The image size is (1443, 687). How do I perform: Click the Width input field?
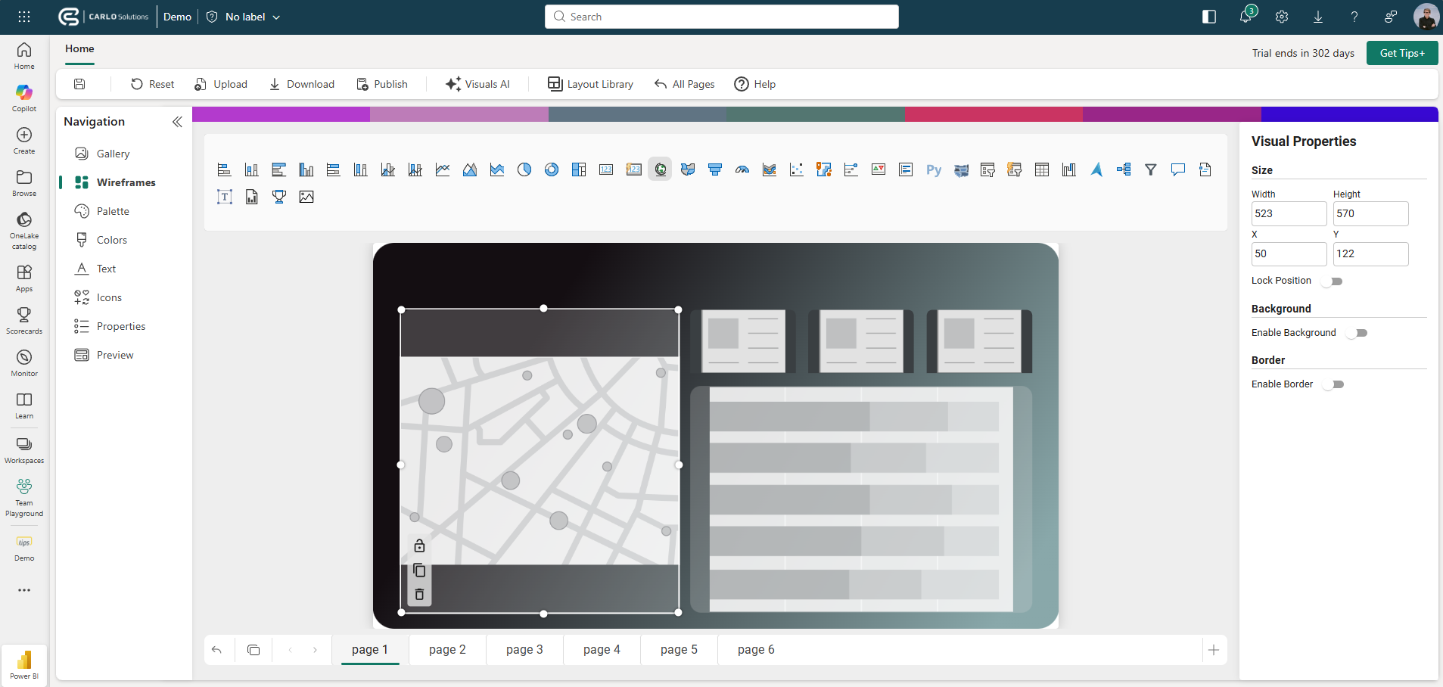click(1289, 213)
